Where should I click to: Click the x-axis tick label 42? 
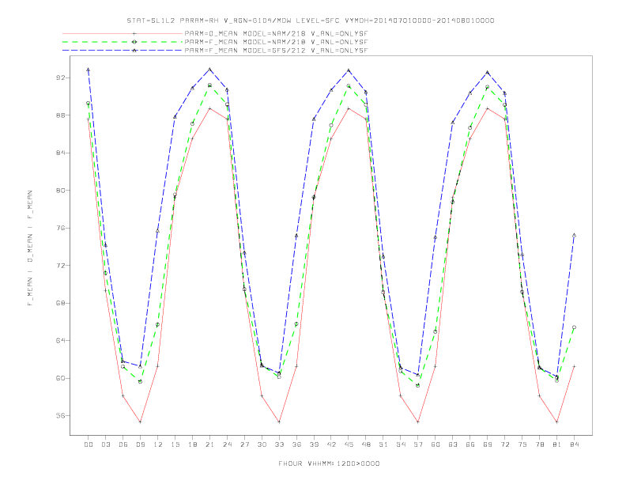click(331, 444)
